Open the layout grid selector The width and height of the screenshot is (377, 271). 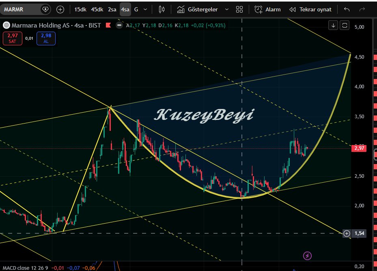tap(239, 9)
